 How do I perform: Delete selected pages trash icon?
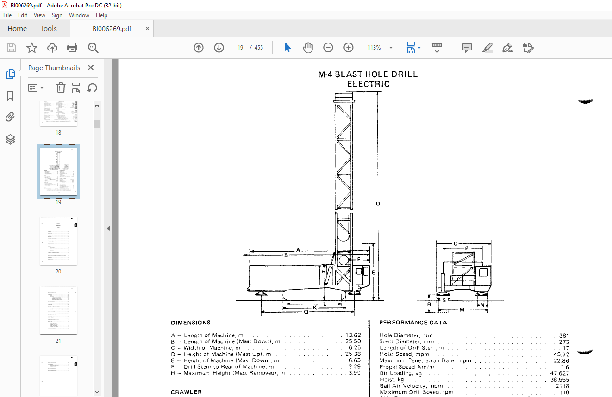[x=61, y=87]
